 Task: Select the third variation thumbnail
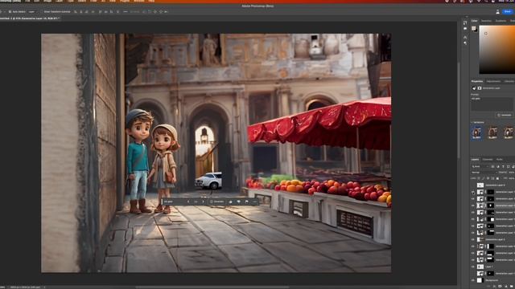click(x=509, y=132)
